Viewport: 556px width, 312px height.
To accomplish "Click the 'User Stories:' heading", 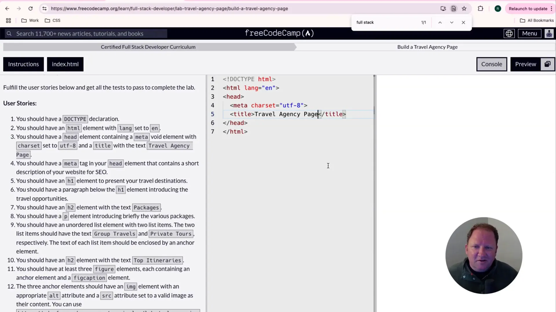I will (x=20, y=103).
